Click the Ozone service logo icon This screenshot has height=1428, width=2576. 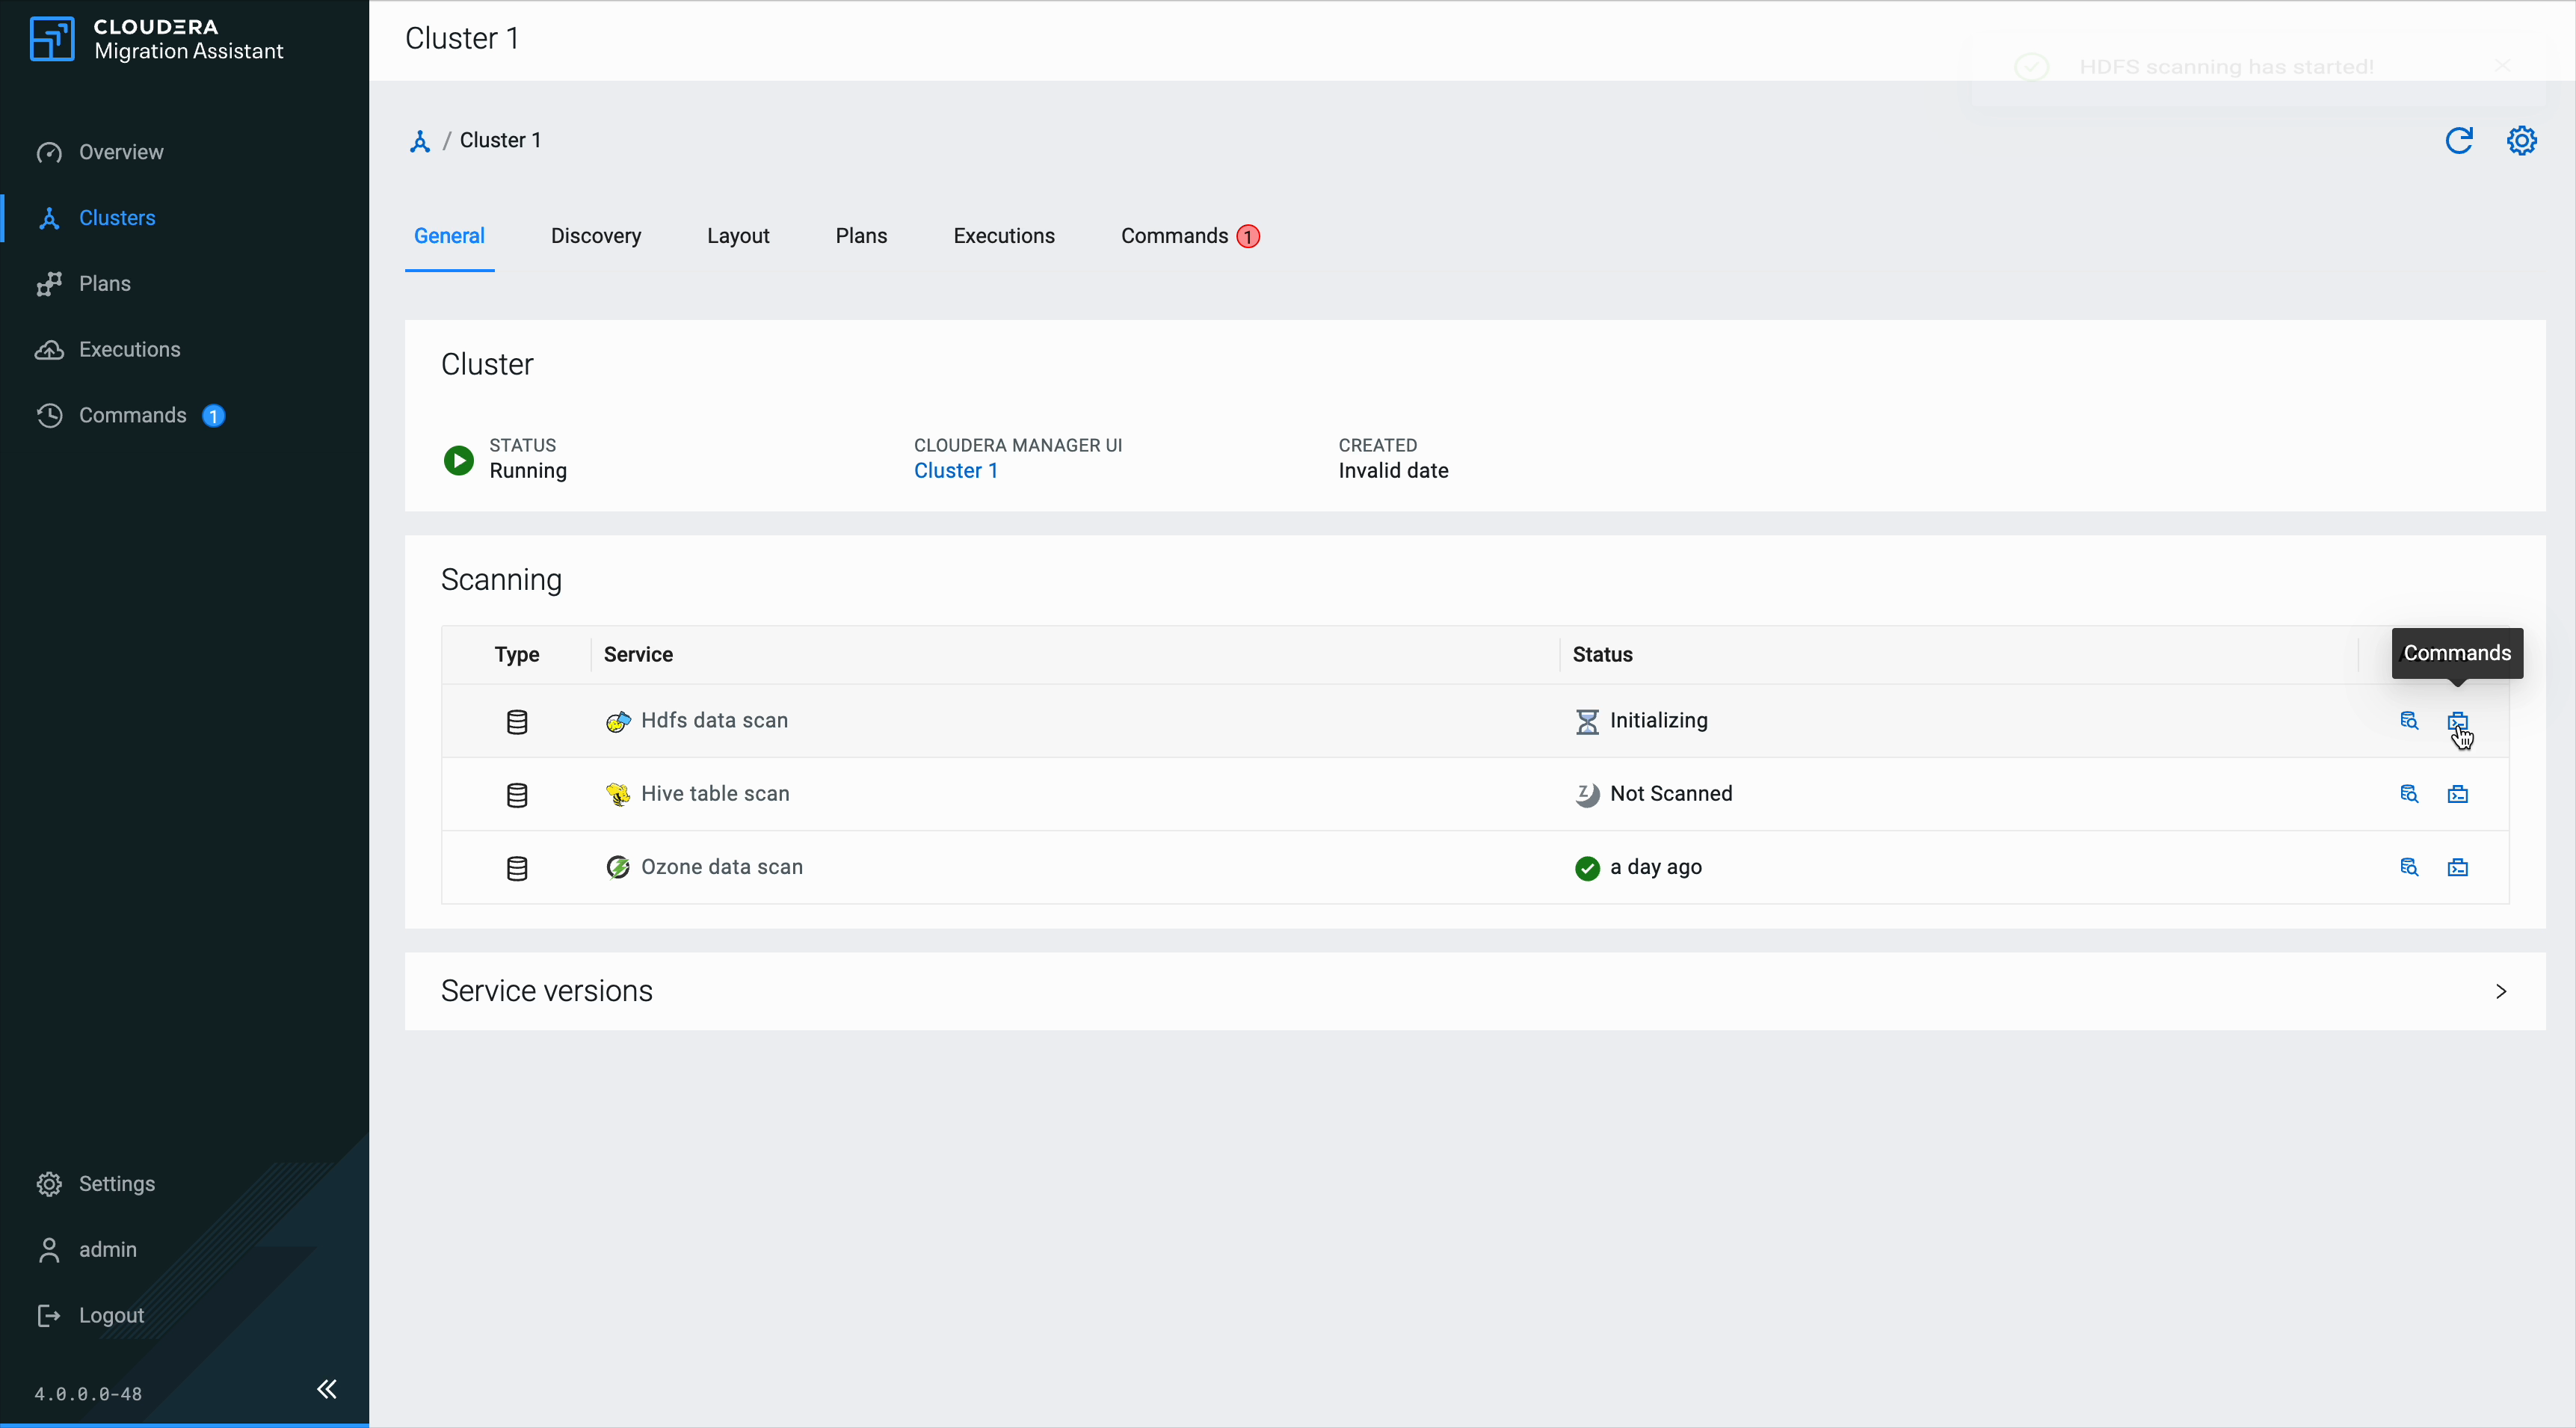[618, 868]
